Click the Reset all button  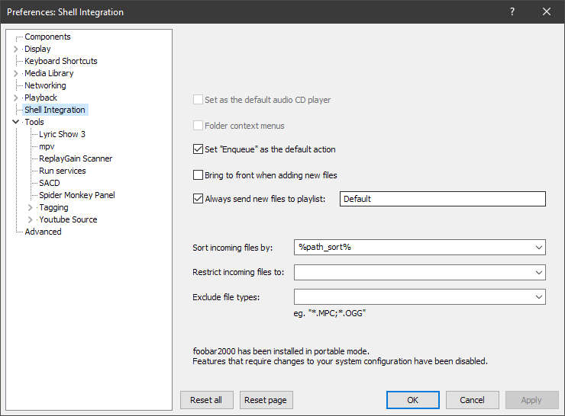pos(206,400)
